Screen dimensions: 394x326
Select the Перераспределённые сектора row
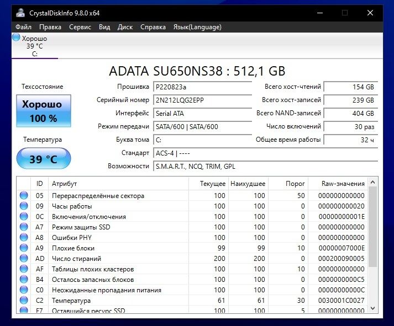(x=192, y=195)
